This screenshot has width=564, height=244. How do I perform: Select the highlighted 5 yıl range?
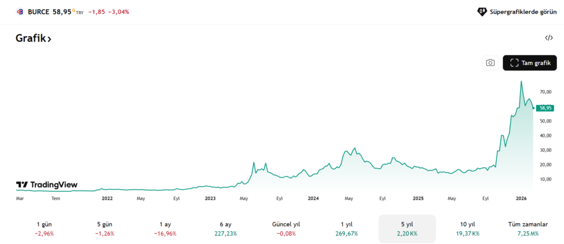(x=406, y=229)
